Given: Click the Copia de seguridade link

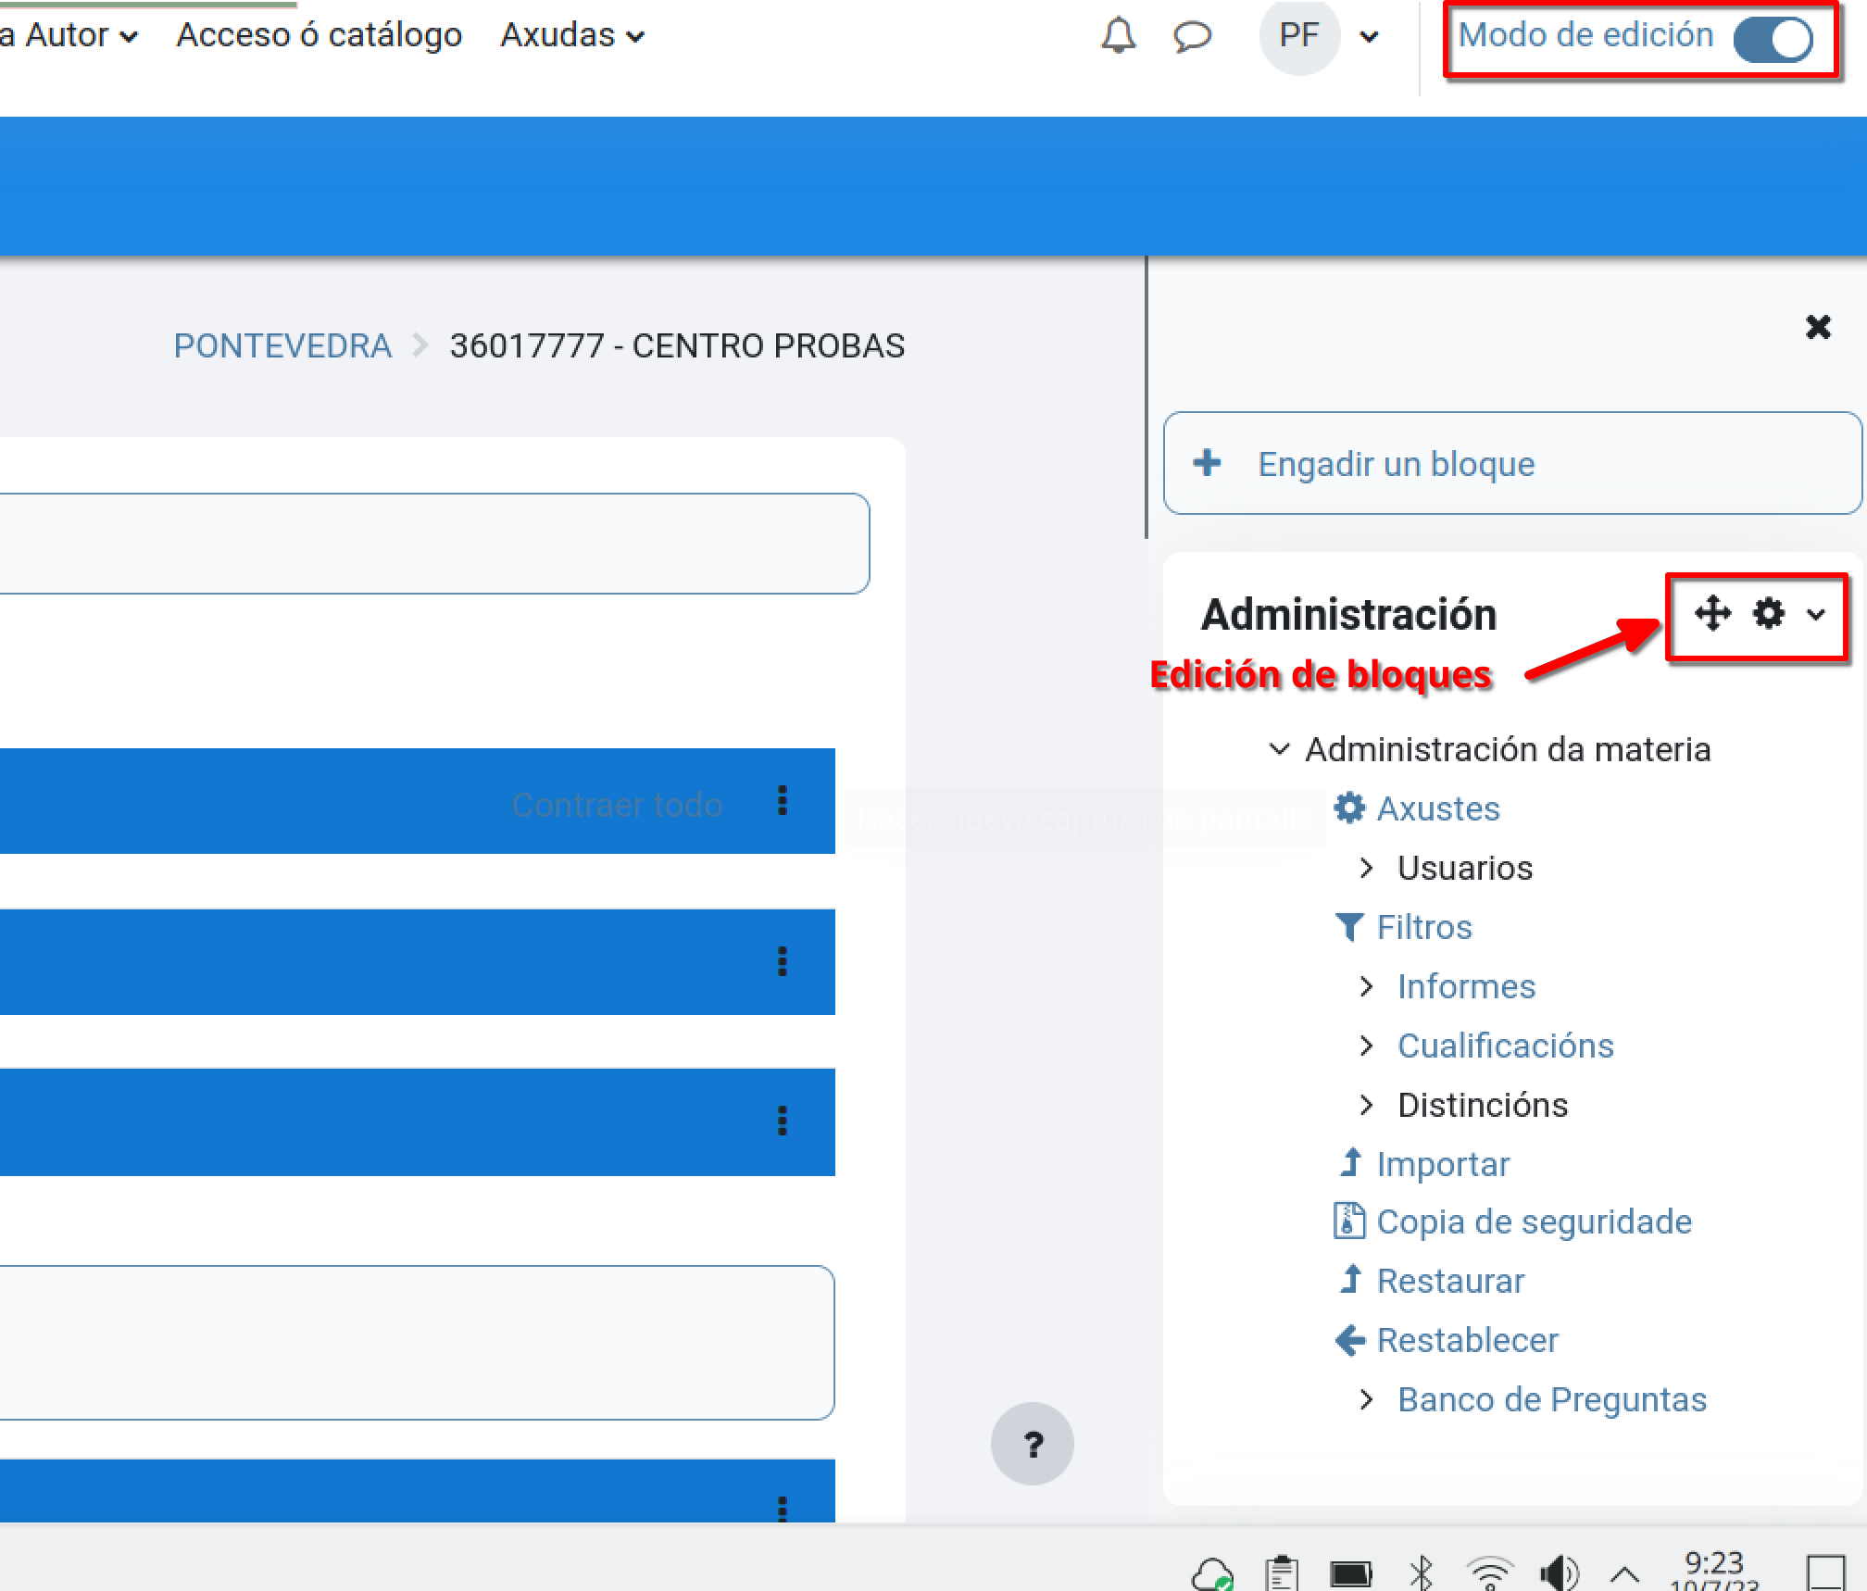Looking at the screenshot, I should point(1534,1221).
